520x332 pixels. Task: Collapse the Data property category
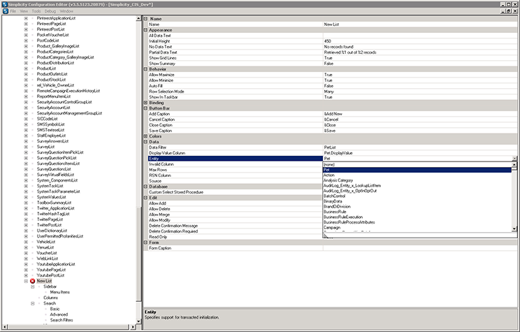tap(145, 142)
